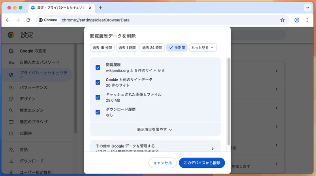Click the 29.0 MB cache size text
The image size is (316, 176).
pos(113,100)
